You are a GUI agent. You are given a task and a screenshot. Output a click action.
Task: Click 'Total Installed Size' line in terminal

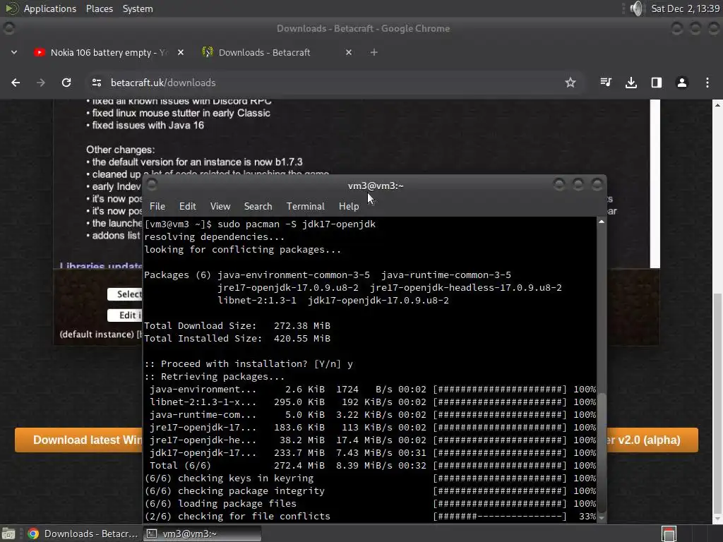tap(237, 338)
